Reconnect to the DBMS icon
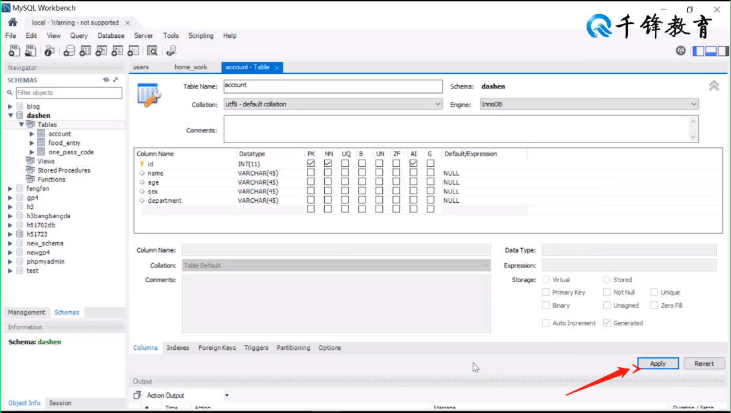This screenshot has height=413, width=731. 172,51
